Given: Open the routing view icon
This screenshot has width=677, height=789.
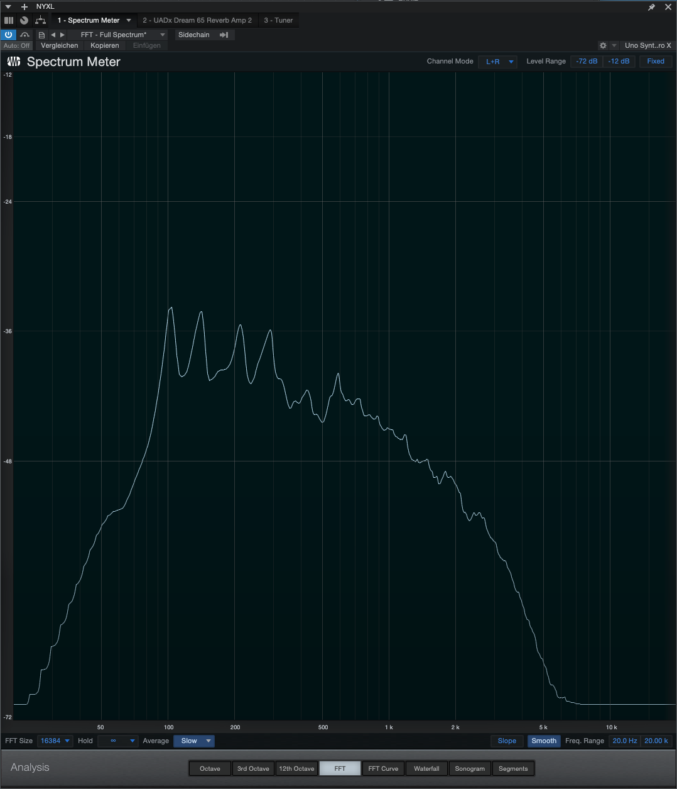Looking at the screenshot, I should [x=41, y=20].
